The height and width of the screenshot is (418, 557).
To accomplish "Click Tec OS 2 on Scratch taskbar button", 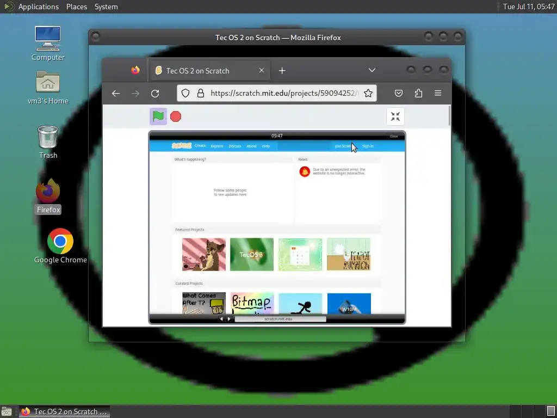I will coord(64,411).
